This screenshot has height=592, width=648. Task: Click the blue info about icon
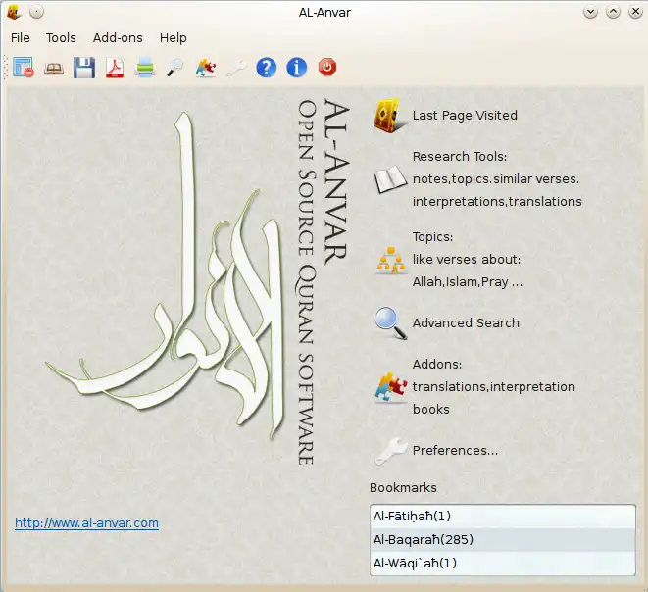click(297, 68)
